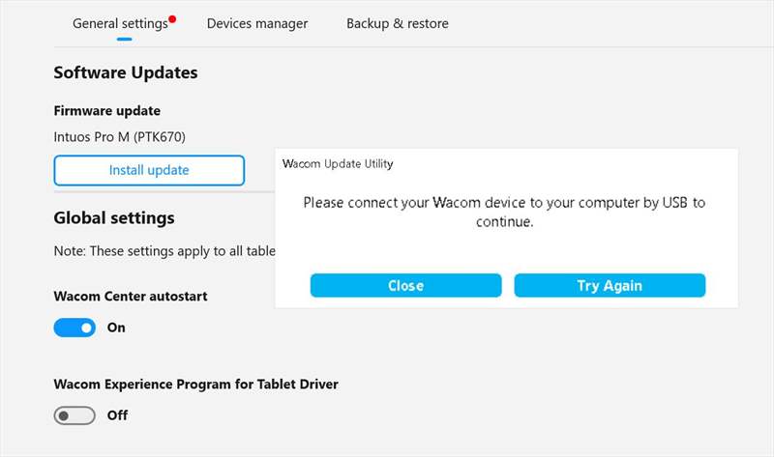Click the Firmware update label

tap(106, 111)
